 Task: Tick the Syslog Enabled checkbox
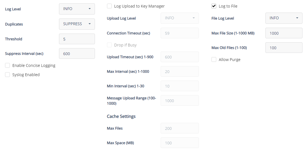(x=8, y=75)
